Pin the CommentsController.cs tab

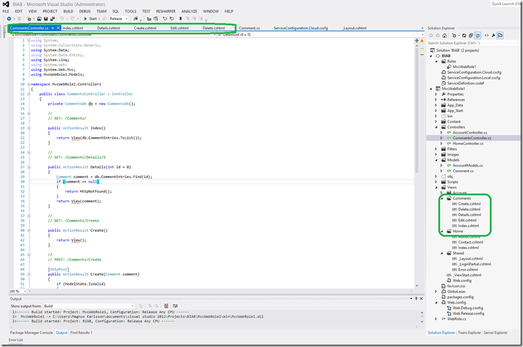[53, 28]
